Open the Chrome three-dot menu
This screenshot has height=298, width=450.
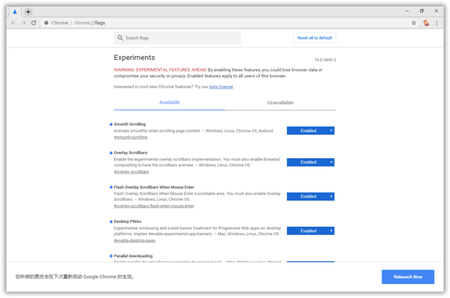(437, 23)
